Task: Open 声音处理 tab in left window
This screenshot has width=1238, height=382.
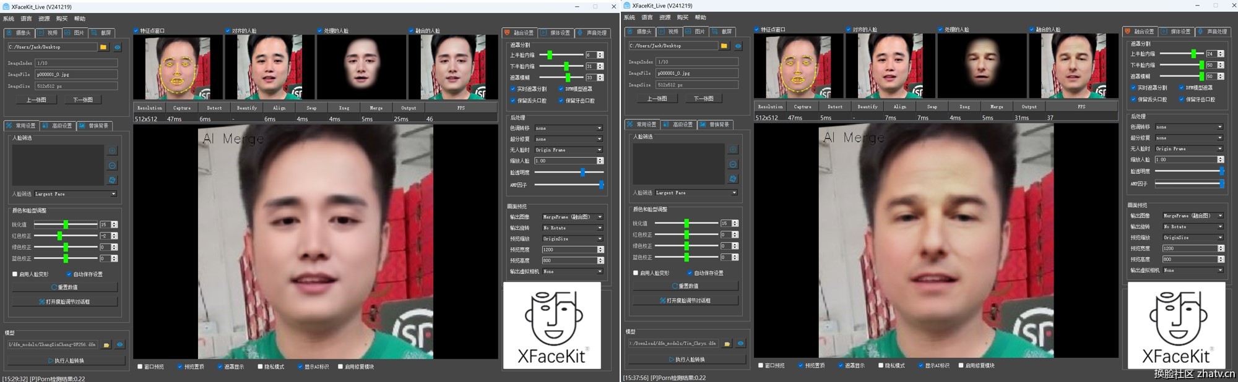Action: click(x=592, y=33)
